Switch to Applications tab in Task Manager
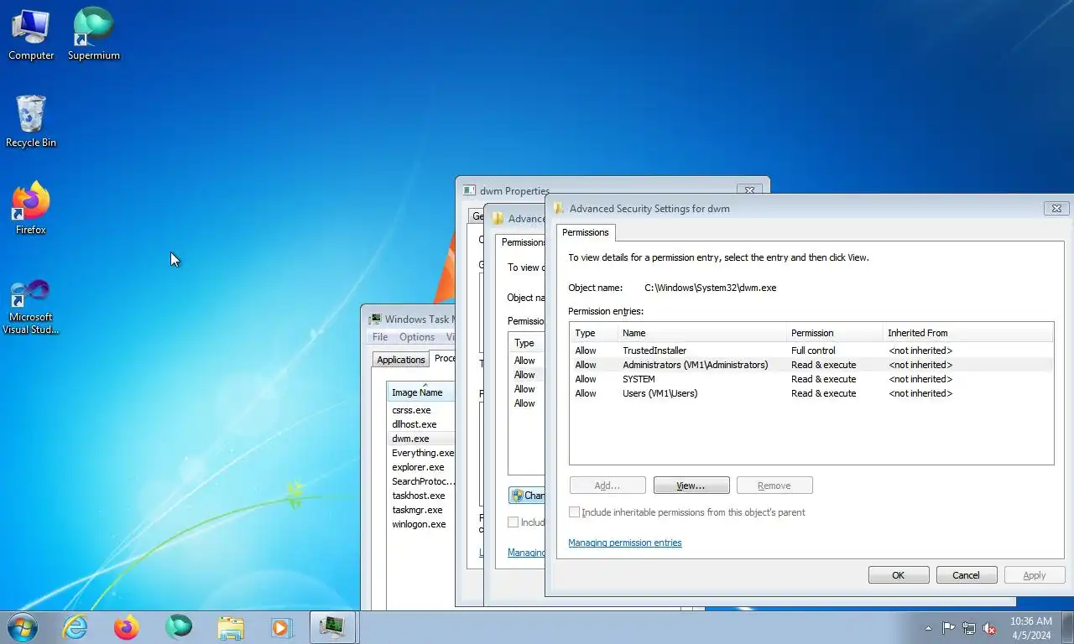 [x=401, y=360]
